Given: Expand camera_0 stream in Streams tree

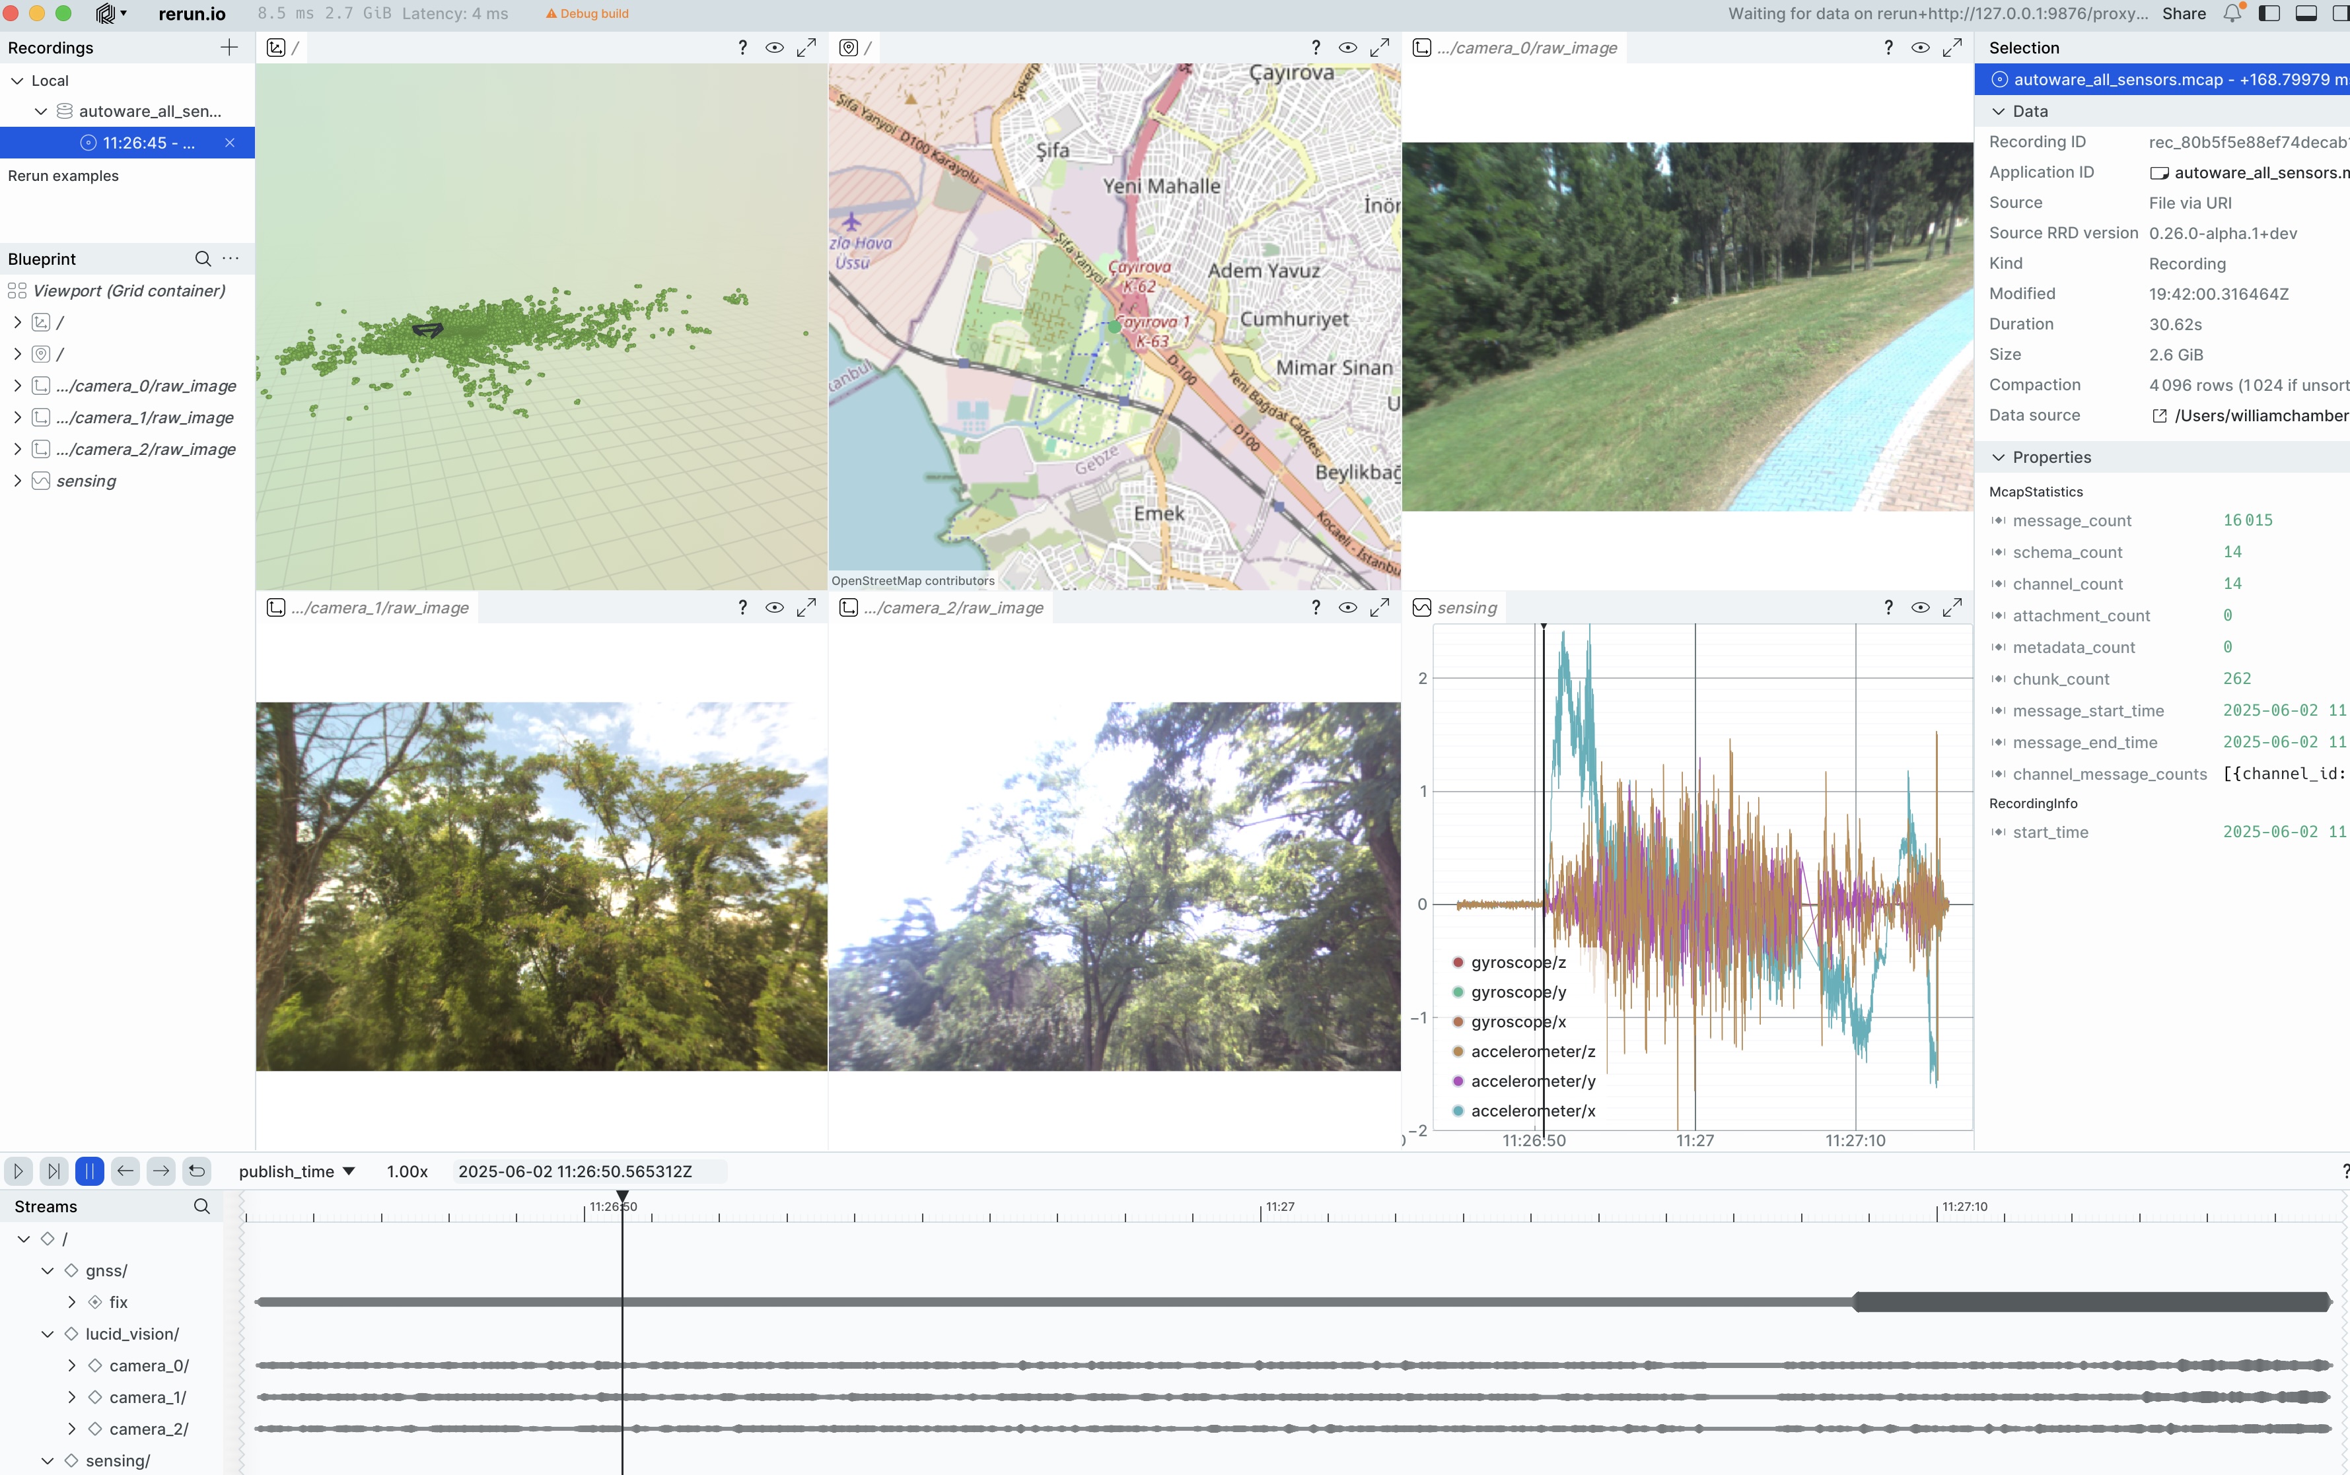Looking at the screenshot, I should 71,1366.
